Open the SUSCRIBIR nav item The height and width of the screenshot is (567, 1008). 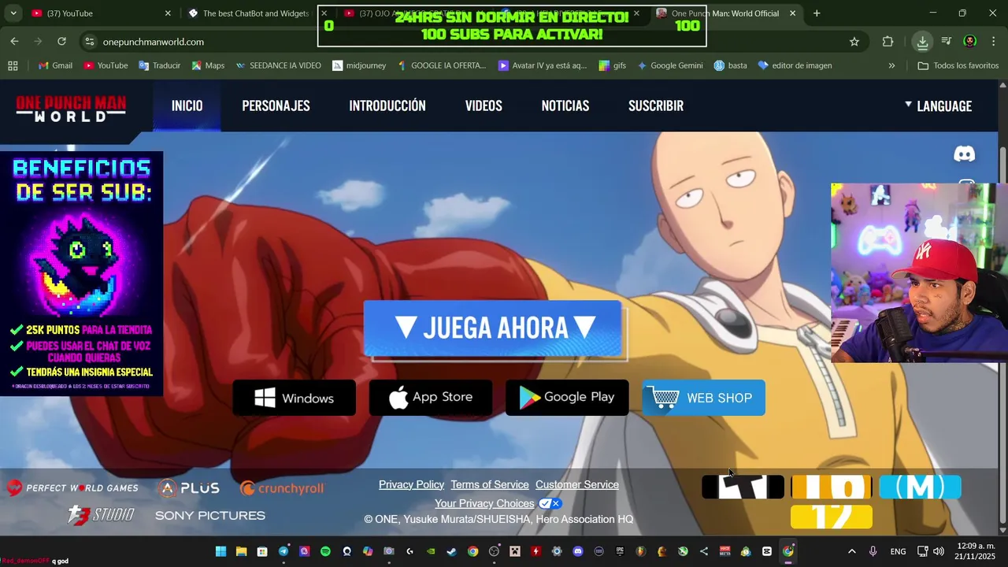tap(656, 106)
